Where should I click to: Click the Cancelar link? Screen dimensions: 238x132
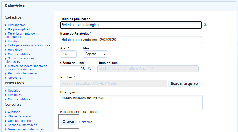click(85, 122)
